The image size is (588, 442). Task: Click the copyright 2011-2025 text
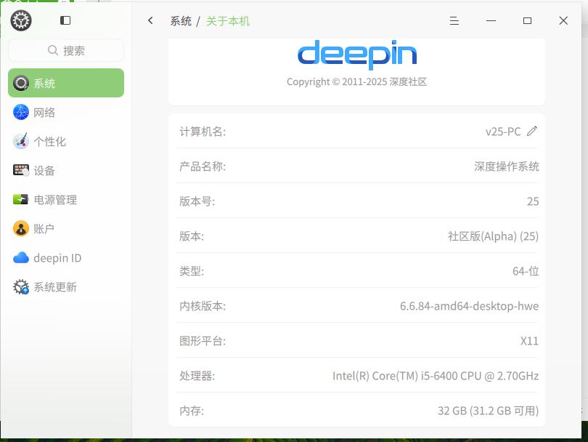pyautogui.click(x=357, y=81)
